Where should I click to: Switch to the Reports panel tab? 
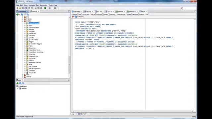coord(34,12)
